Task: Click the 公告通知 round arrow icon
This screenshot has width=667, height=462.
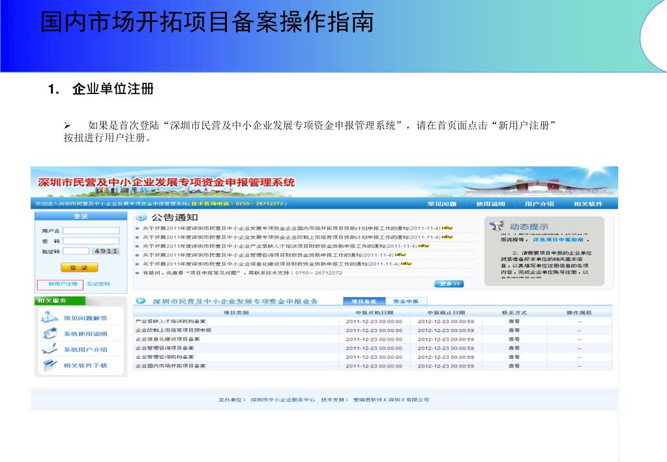Action: (141, 217)
